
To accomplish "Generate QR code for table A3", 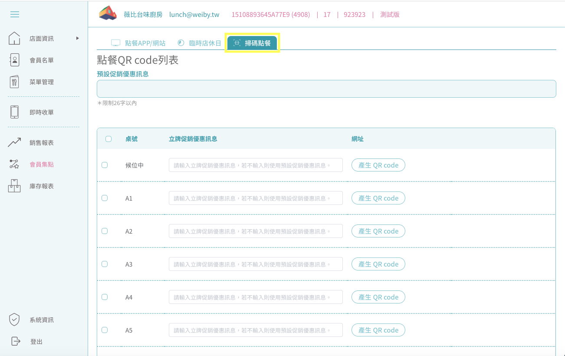I will (378, 264).
